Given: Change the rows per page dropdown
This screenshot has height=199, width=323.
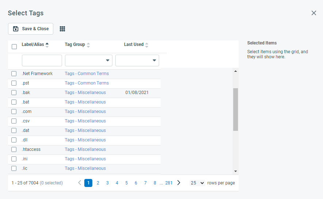Looking at the screenshot, I should [197, 183].
